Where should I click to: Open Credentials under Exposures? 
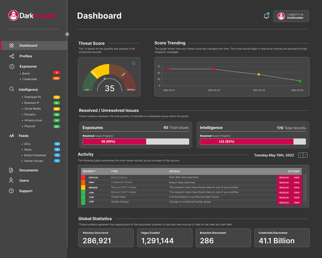tap(30, 79)
